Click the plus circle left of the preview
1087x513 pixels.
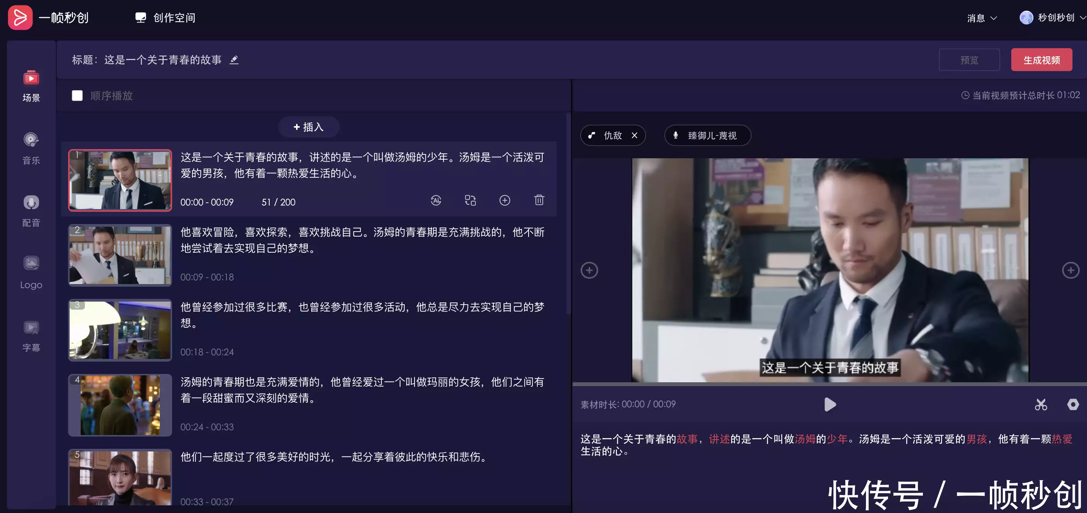[x=589, y=270]
